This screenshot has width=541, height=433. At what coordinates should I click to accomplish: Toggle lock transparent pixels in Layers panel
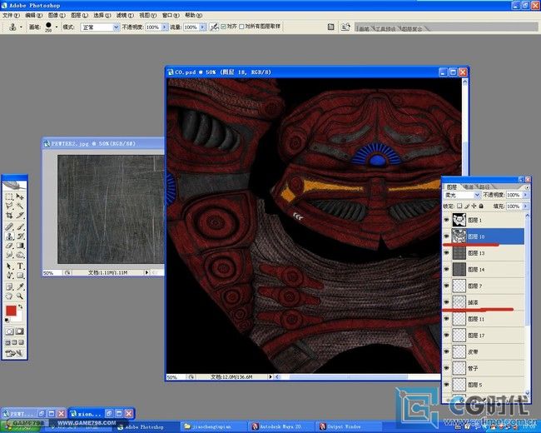[x=459, y=207]
